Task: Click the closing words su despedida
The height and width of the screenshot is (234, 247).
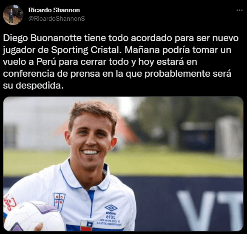Action: pyautogui.click(x=33, y=86)
